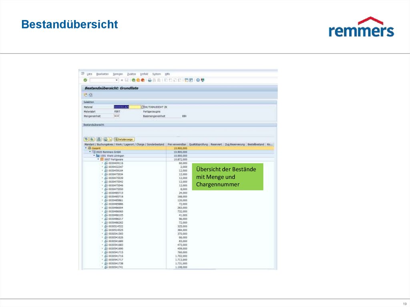The height and width of the screenshot is (307, 410).
Task: Click the Detailanzeige button
Action: click(x=124, y=139)
